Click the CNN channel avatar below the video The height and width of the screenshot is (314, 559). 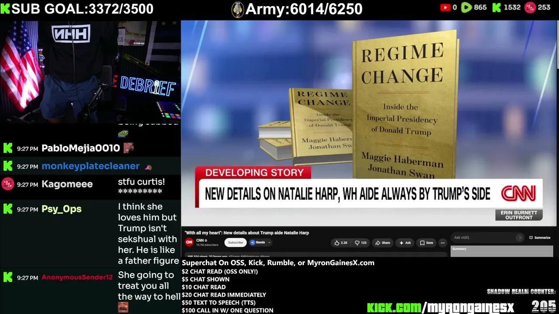point(189,242)
